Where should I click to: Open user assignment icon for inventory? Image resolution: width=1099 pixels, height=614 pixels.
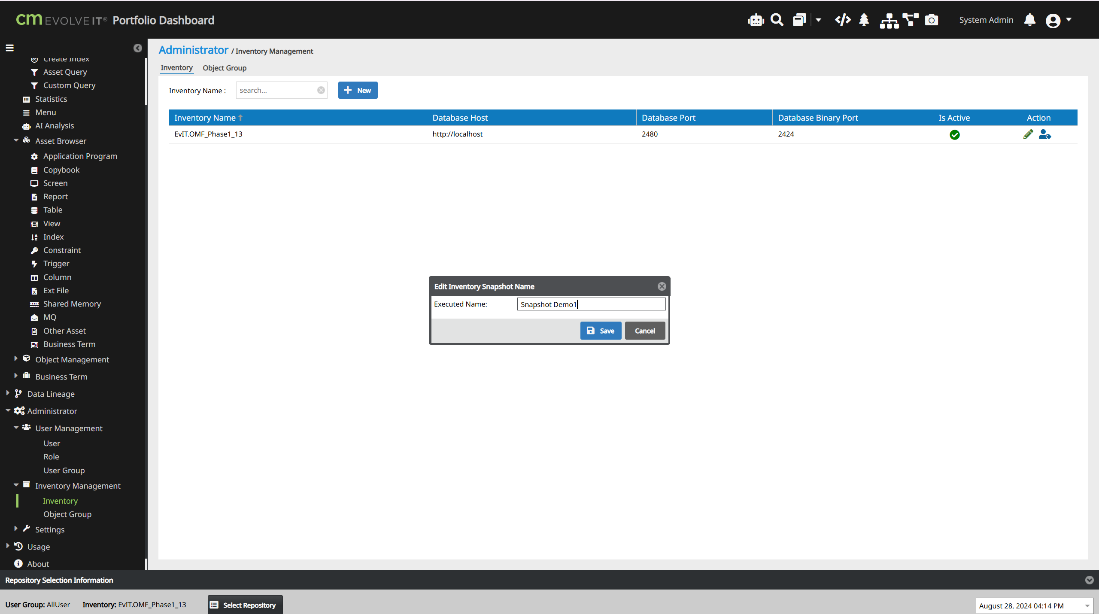click(x=1044, y=134)
